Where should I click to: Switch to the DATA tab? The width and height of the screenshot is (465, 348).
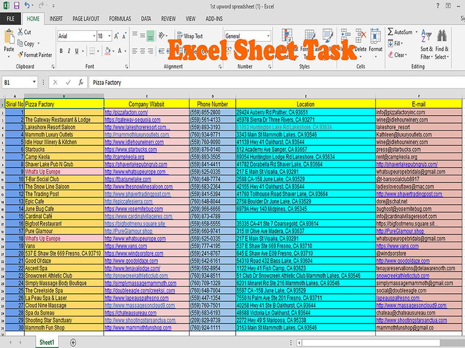pyautogui.click(x=146, y=19)
